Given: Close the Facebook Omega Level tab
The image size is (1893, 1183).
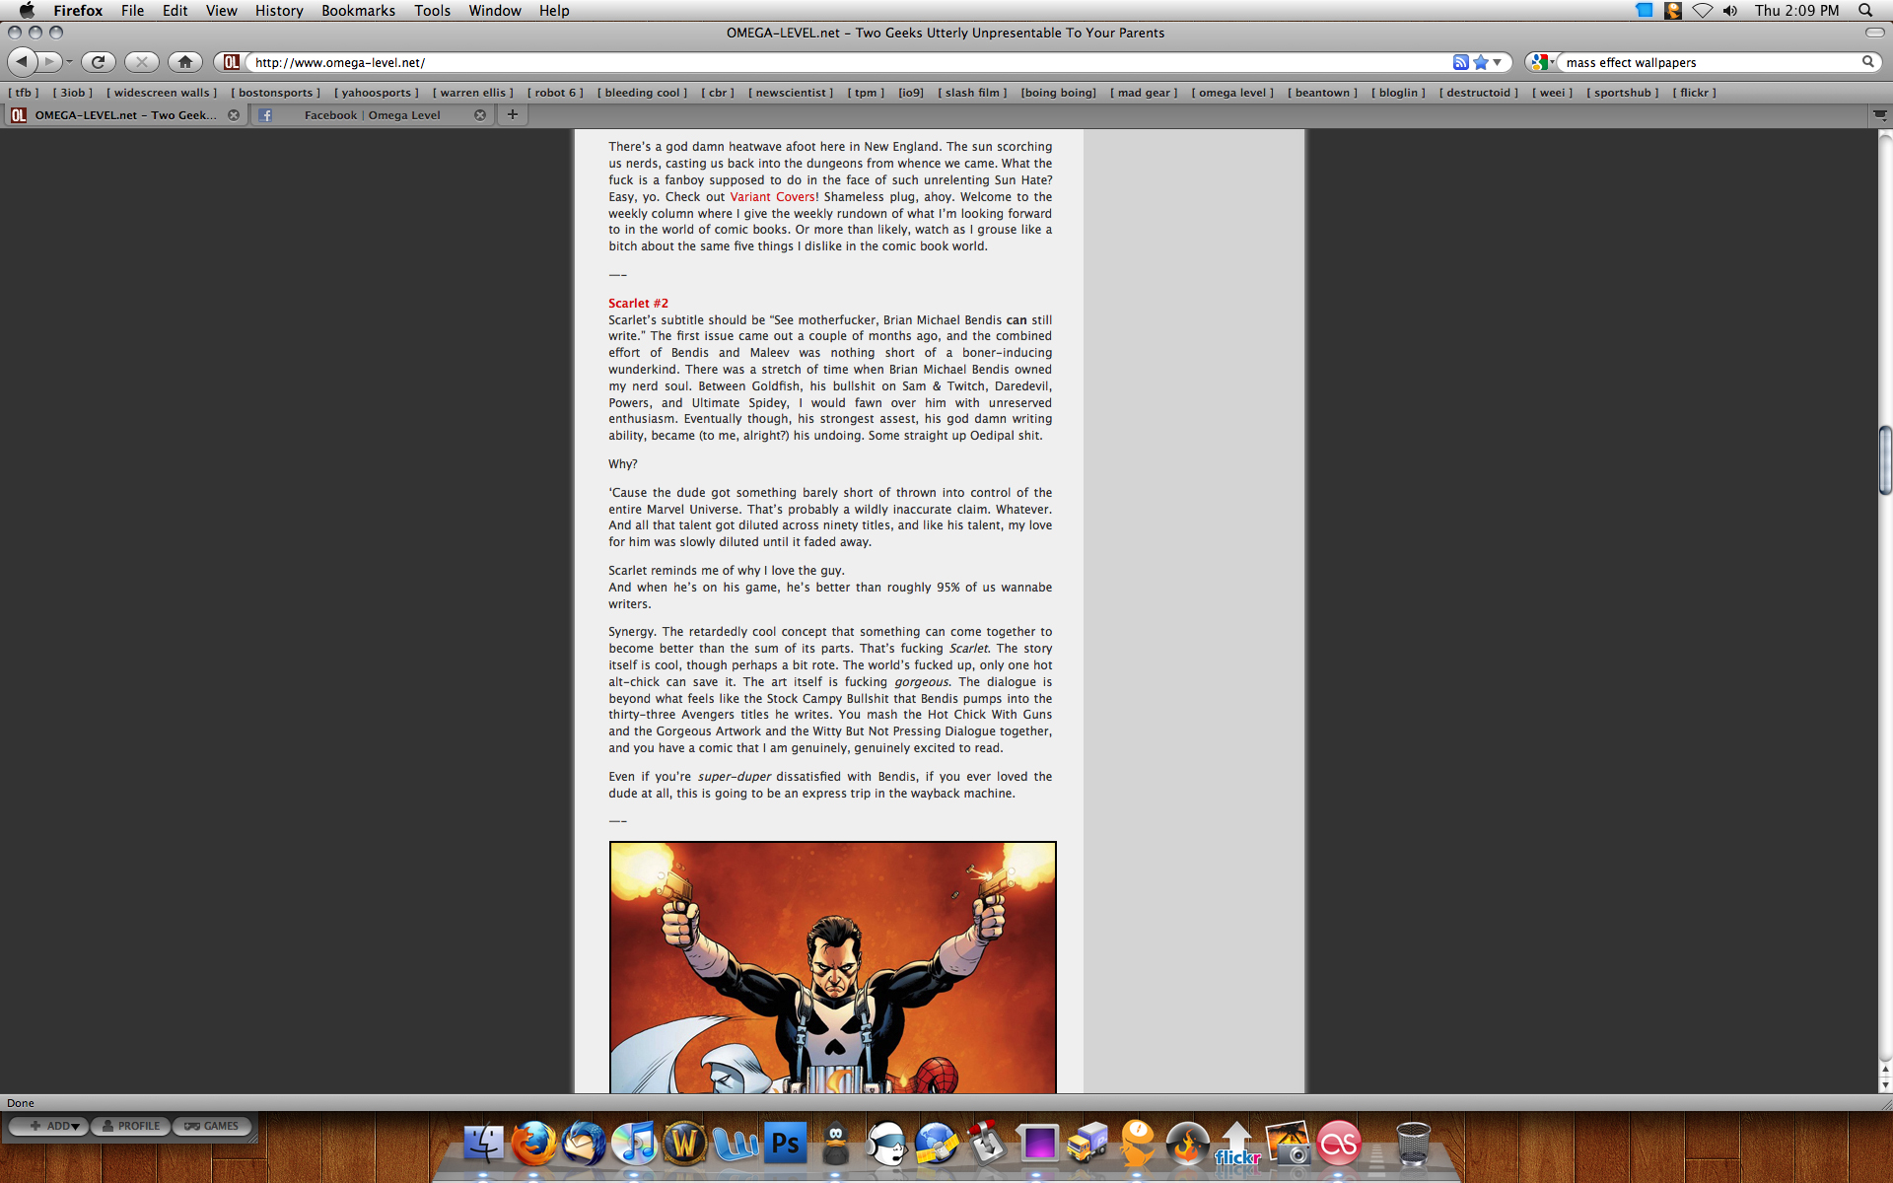Looking at the screenshot, I should tap(480, 115).
